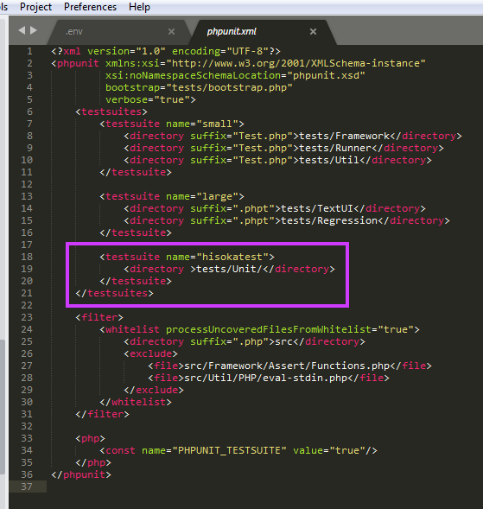Go to previous tab with left arrow
Screen dimensions: 483x509
(x=22, y=30)
